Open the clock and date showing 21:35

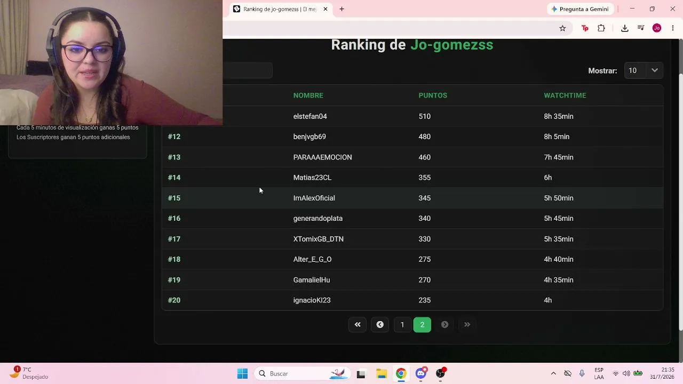[x=662, y=373]
